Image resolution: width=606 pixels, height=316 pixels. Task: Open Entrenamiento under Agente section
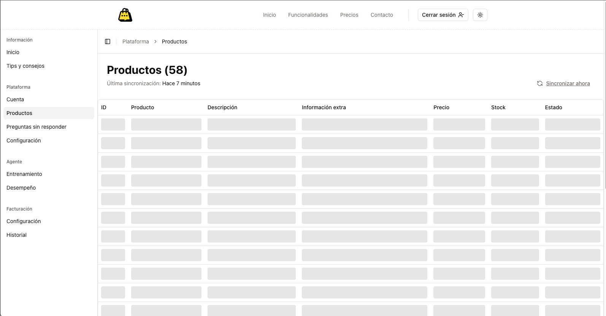[24, 174]
